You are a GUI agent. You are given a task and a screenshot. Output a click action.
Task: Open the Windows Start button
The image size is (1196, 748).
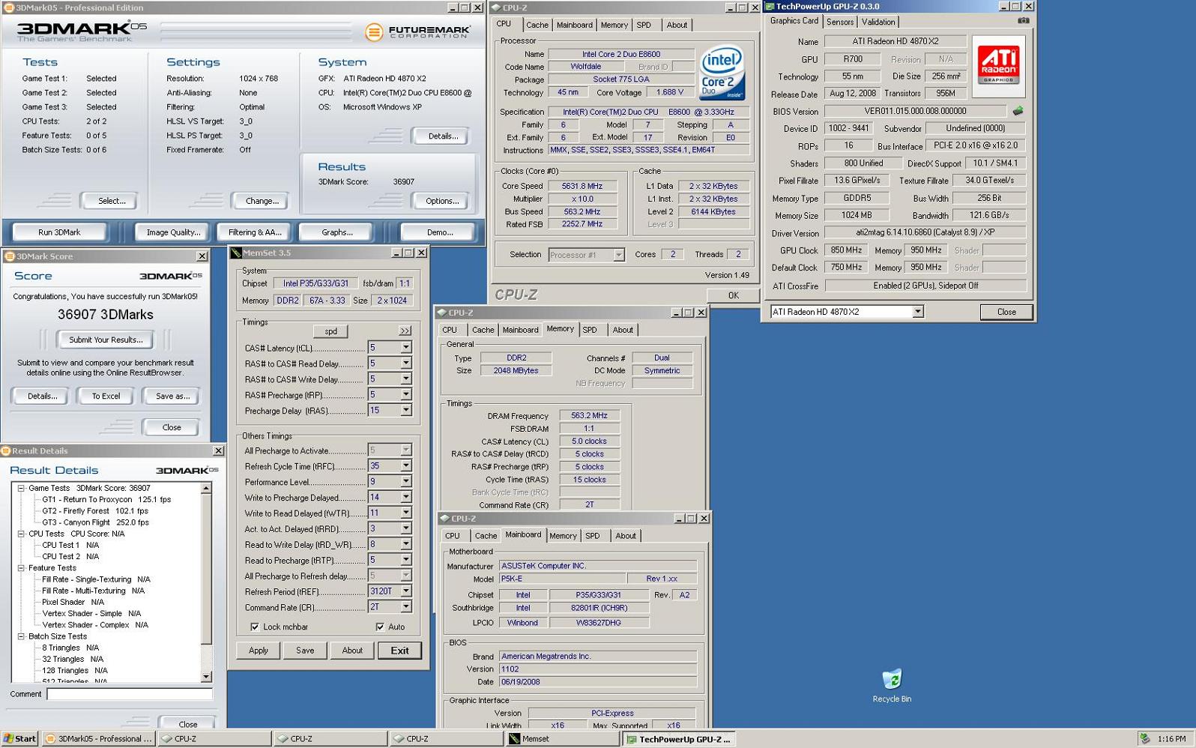(19, 739)
